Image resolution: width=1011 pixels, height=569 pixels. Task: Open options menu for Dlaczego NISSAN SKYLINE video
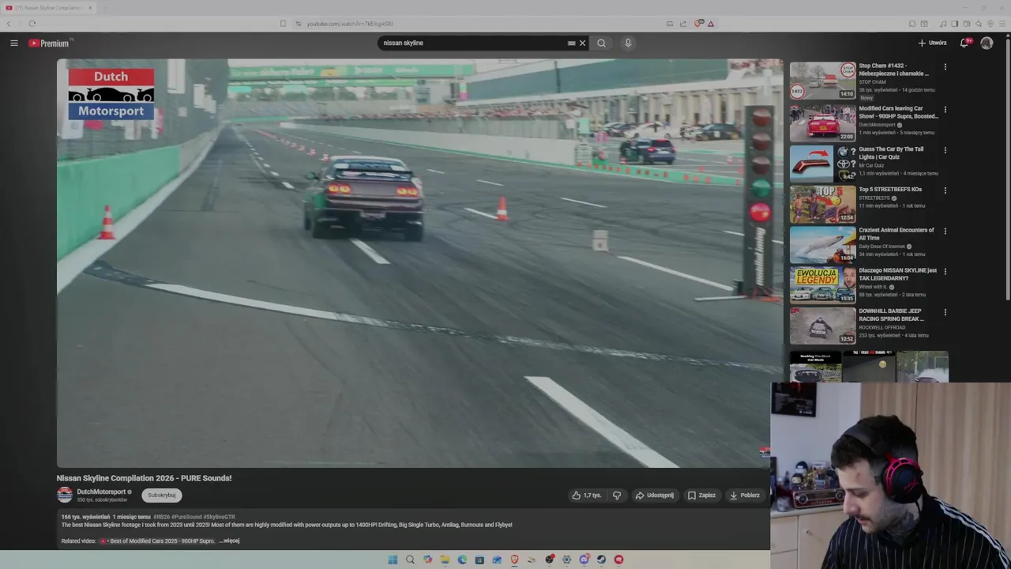(945, 272)
